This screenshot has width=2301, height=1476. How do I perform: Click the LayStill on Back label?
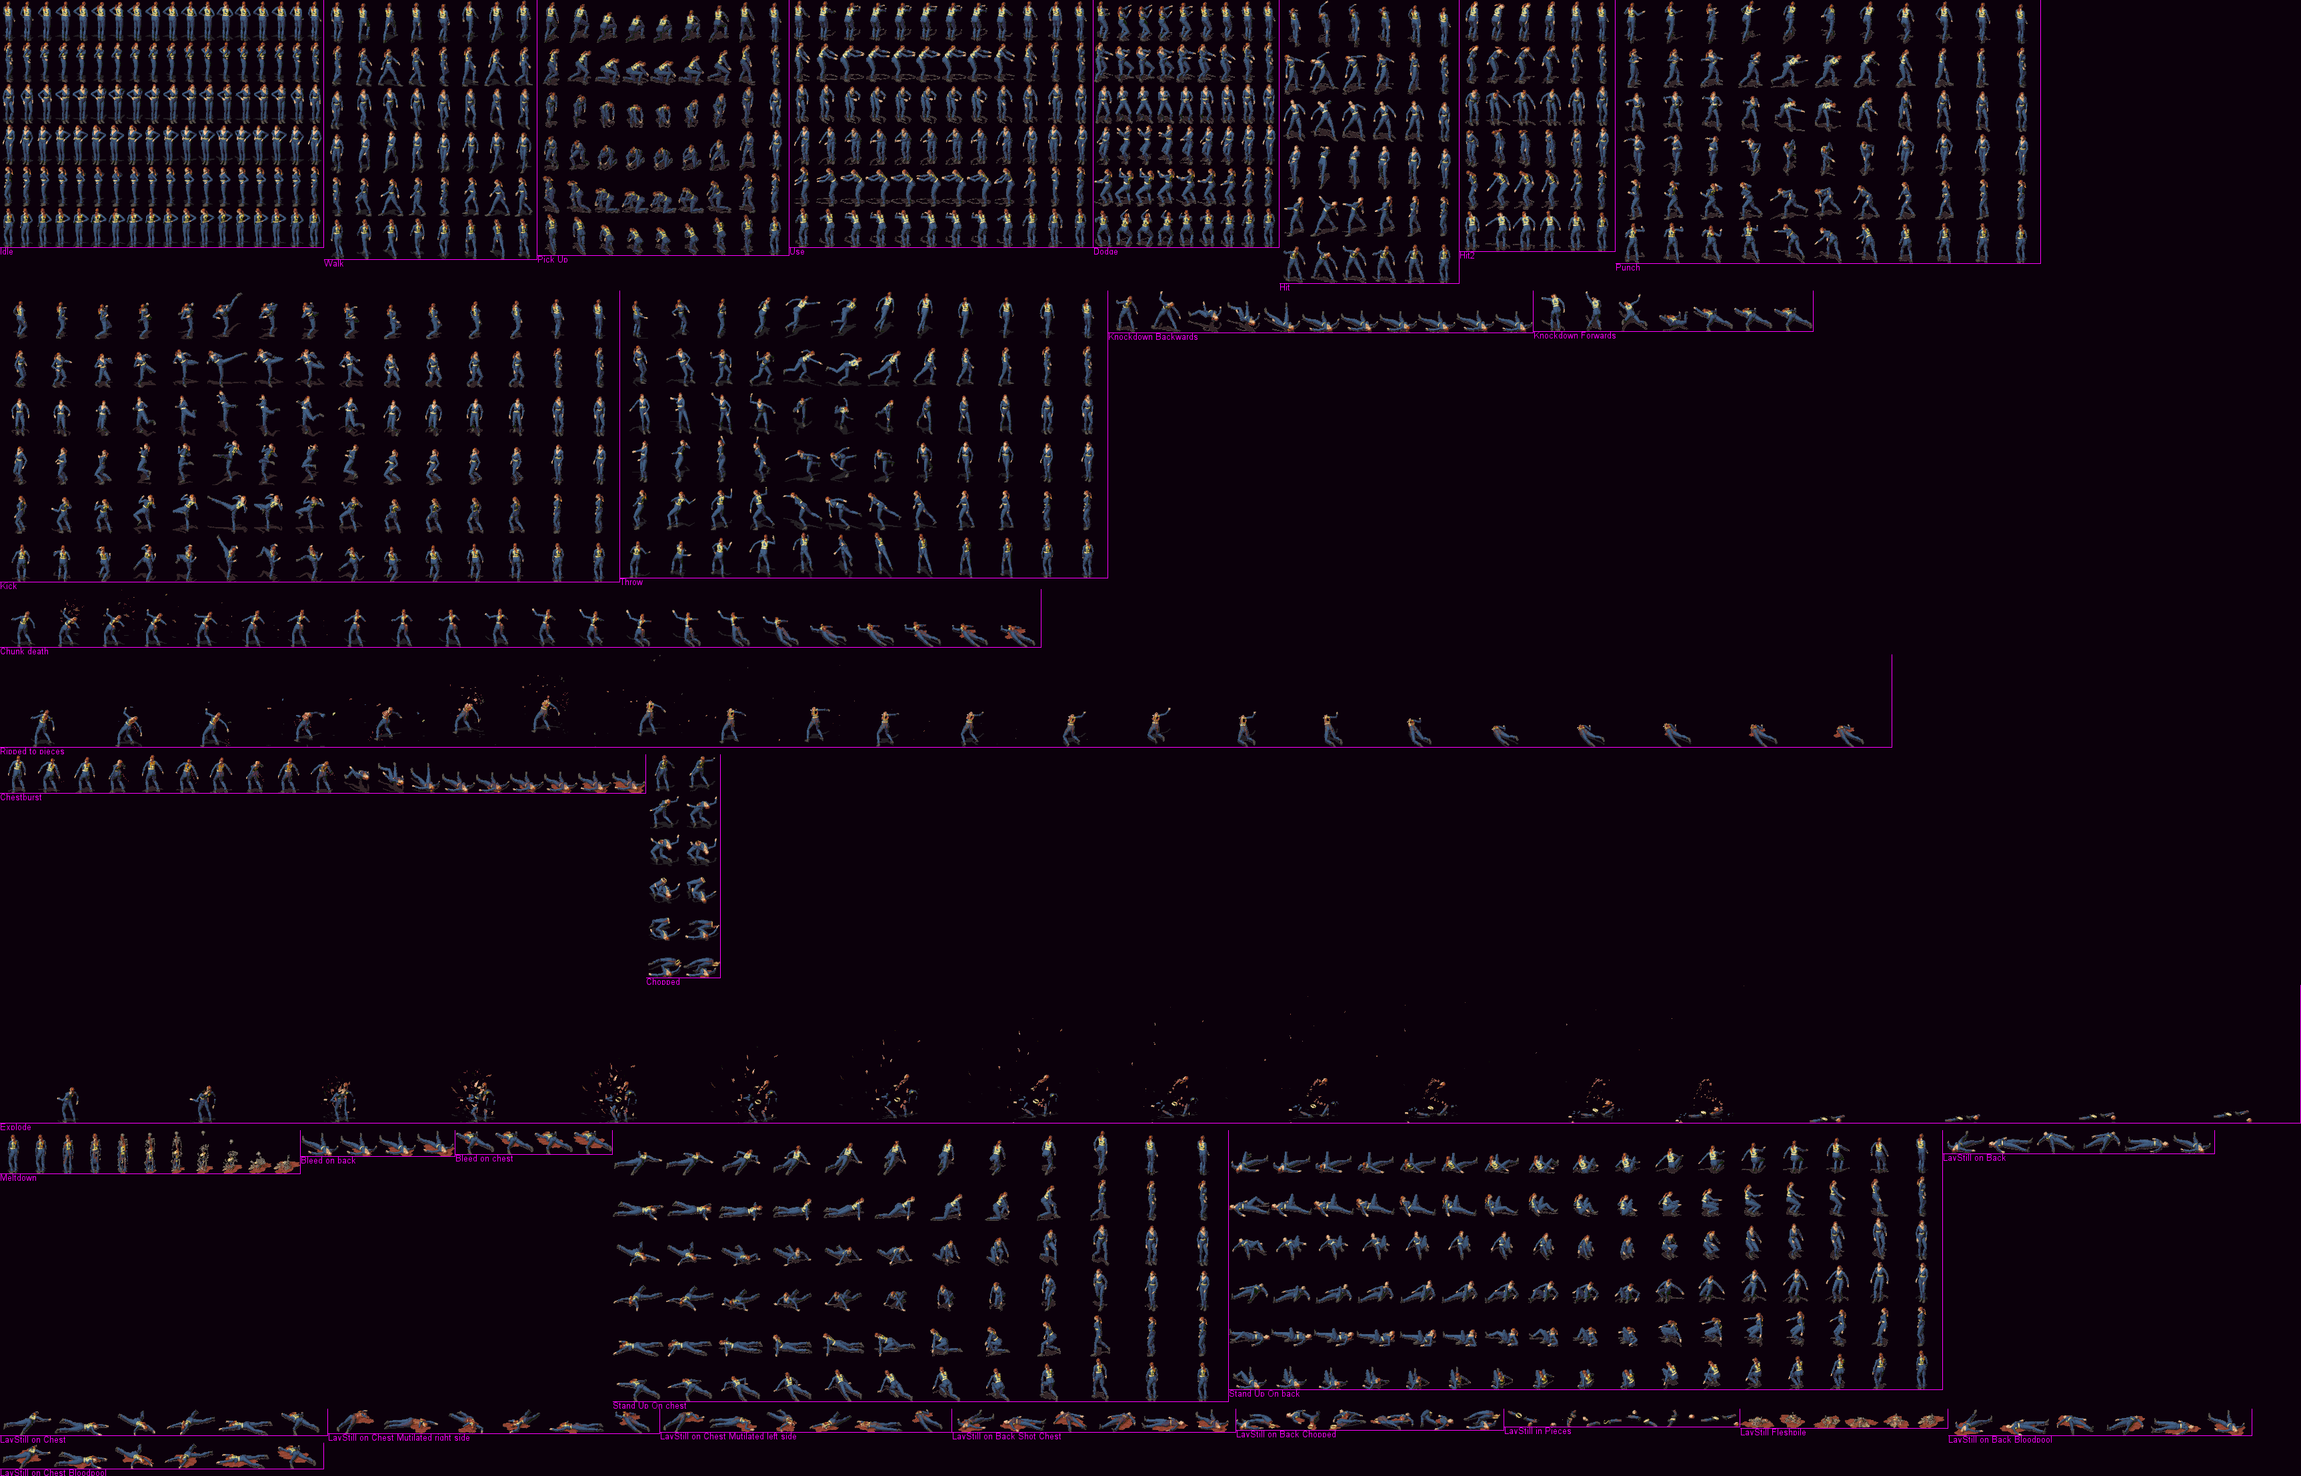[1974, 1157]
